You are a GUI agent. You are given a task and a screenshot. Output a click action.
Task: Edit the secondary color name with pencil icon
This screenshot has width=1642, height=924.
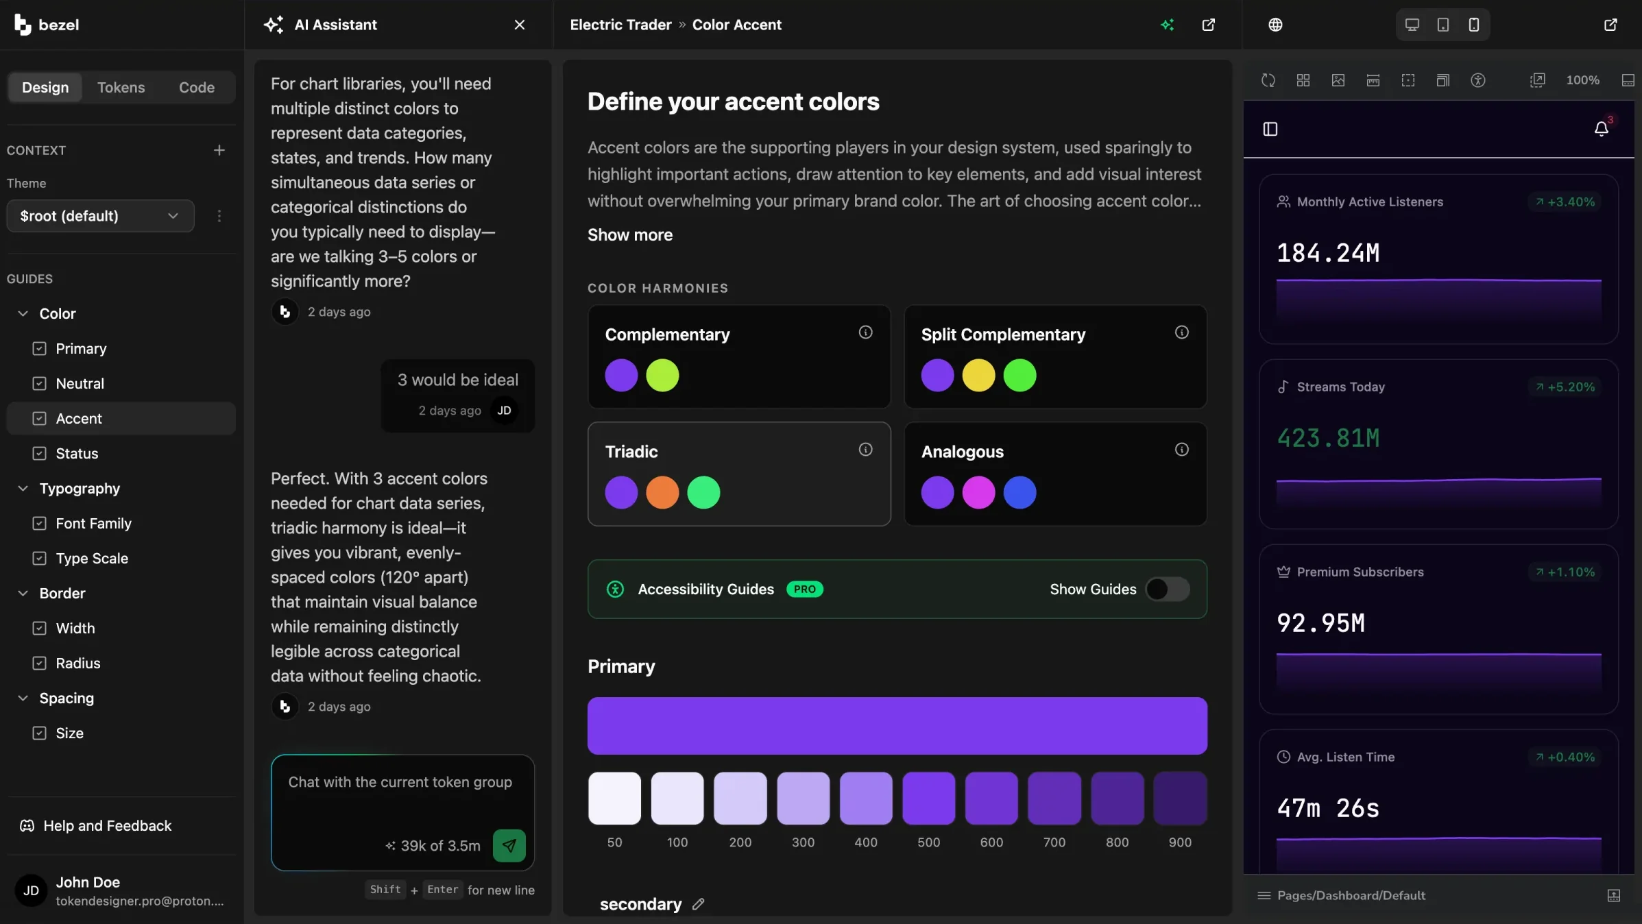(x=699, y=904)
